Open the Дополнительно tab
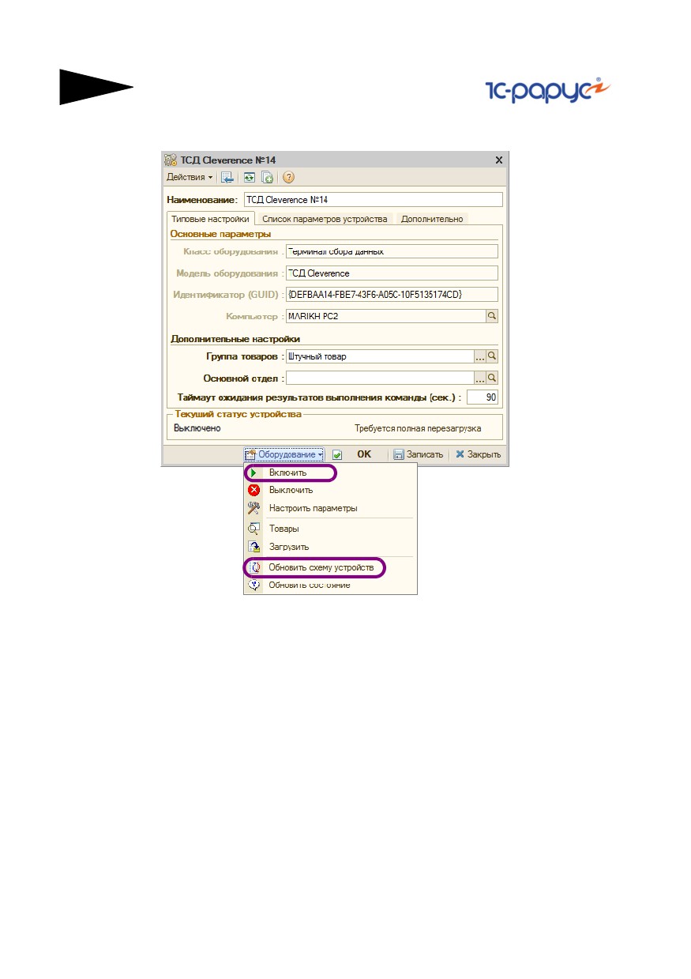The image size is (691, 979). [x=432, y=219]
